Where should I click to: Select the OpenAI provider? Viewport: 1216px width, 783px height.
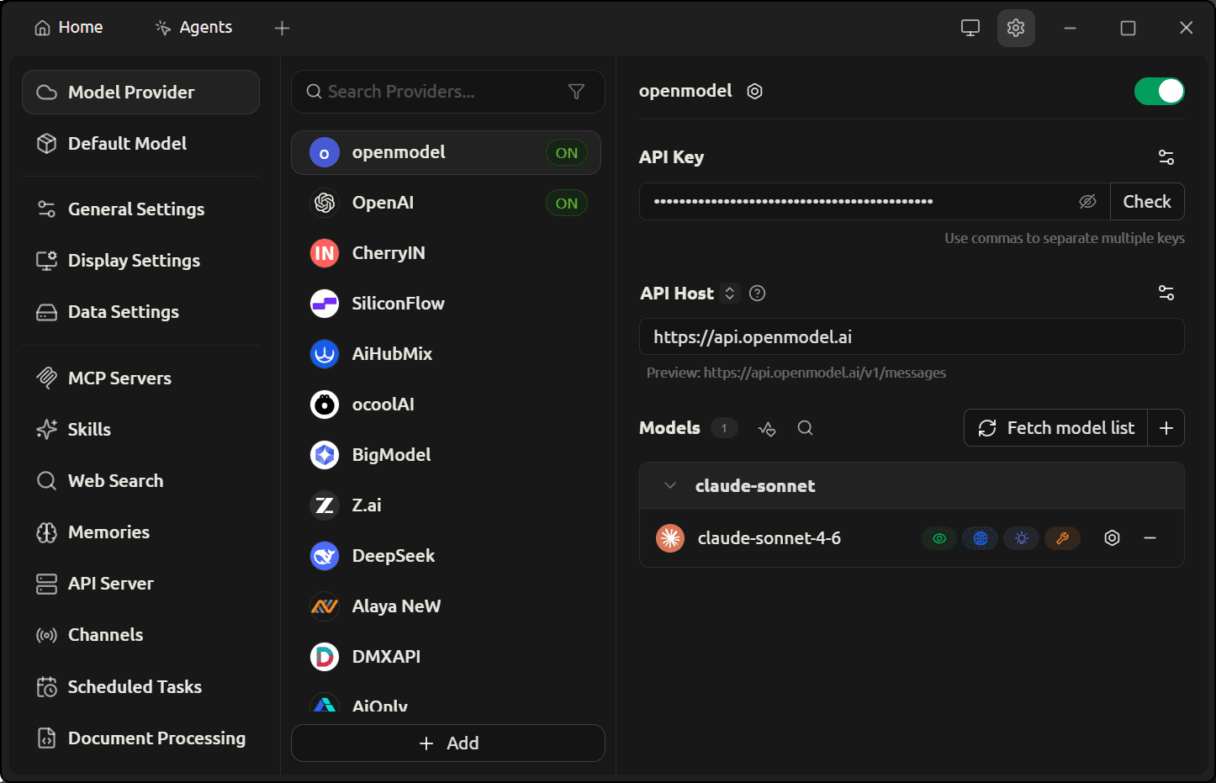tap(447, 203)
